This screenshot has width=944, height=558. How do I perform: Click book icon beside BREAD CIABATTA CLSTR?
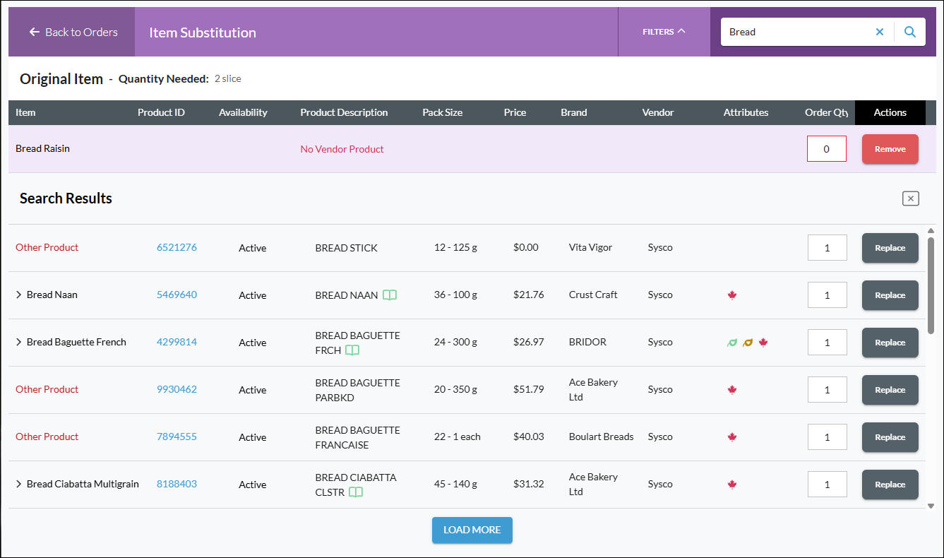[356, 492]
